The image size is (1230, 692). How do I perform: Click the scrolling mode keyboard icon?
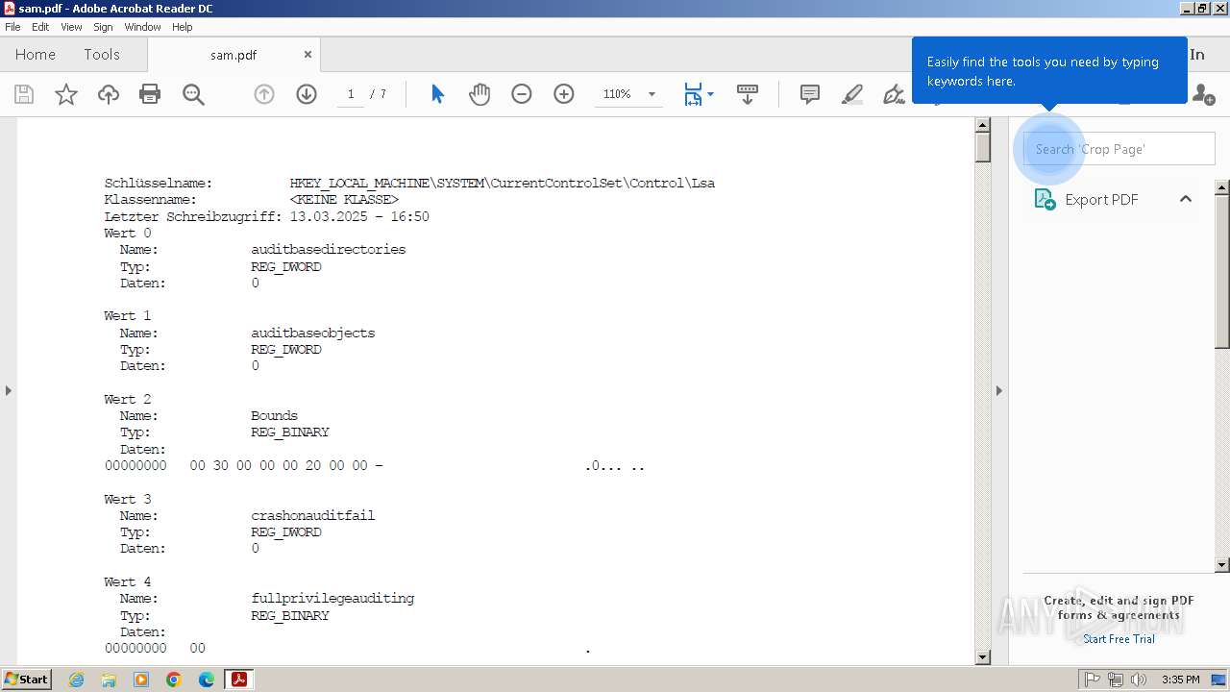point(747,94)
